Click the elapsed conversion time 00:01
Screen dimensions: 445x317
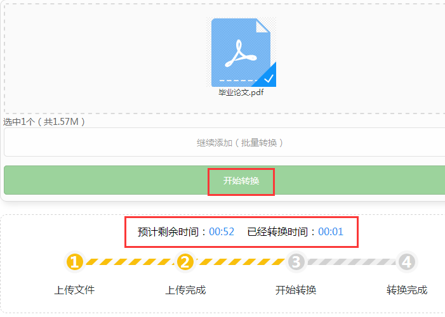(331, 231)
